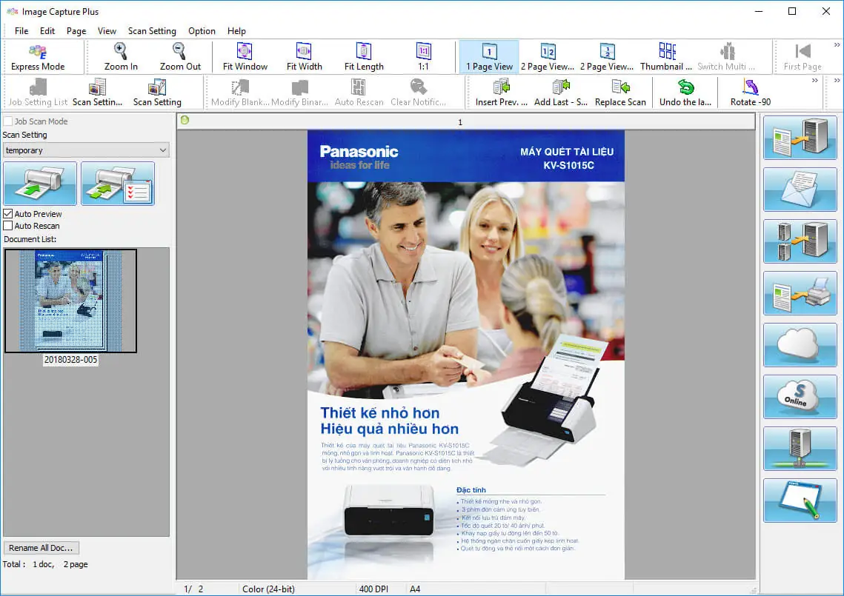Open the 'temporary' Scan Setting dropdown
Image resolution: width=844 pixels, height=596 pixels.
click(x=86, y=150)
